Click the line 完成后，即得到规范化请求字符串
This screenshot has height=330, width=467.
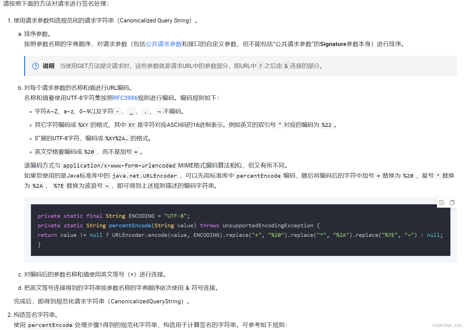coord(102,301)
